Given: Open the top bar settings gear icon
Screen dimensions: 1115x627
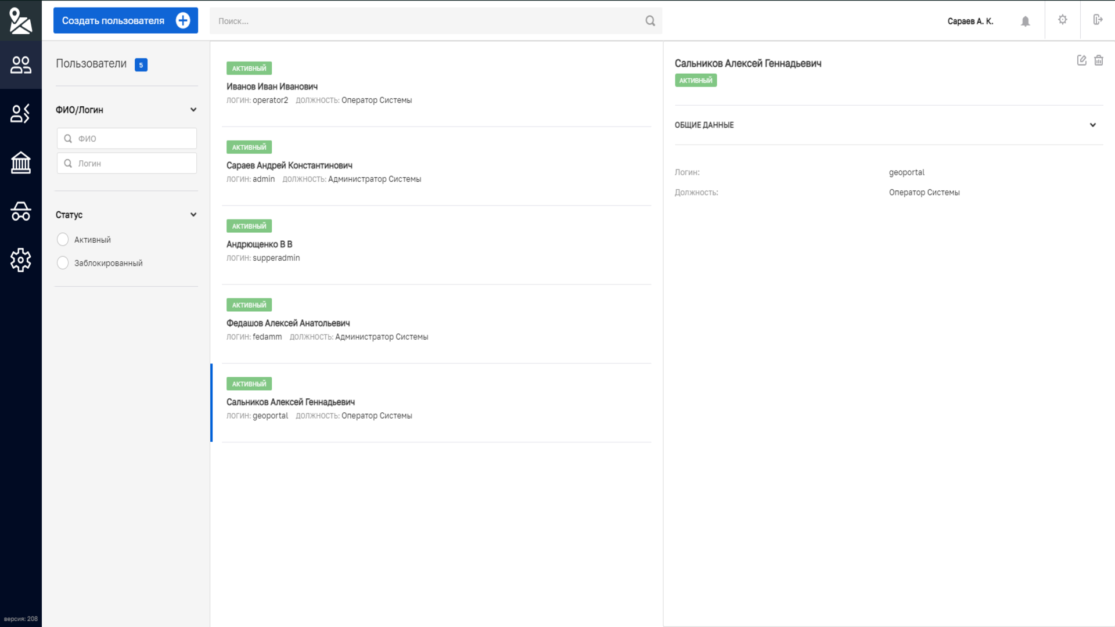Looking at the screenshot, I should click(x=1062, y=20).
